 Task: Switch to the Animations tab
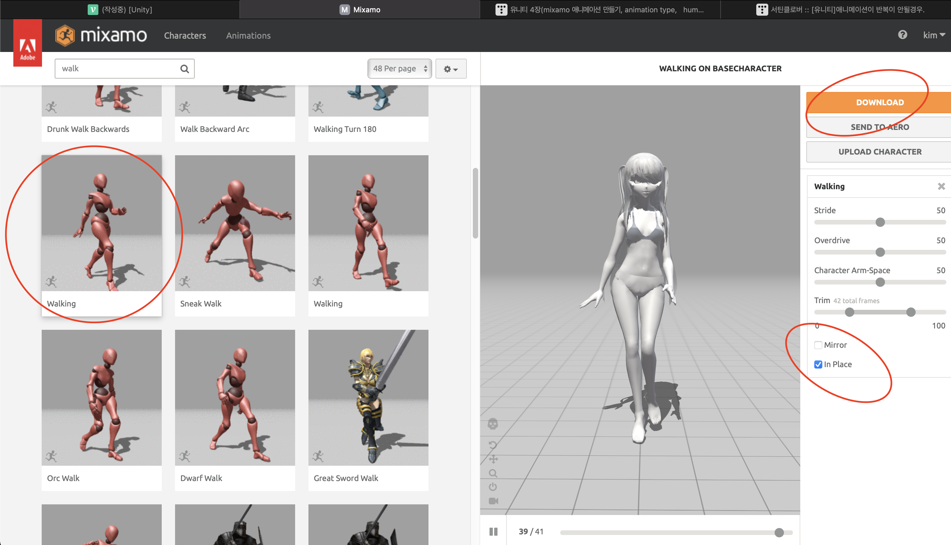point(248,36)
